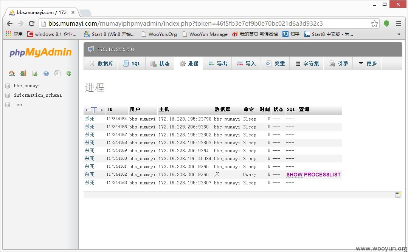The height and width of the screenshot is (252, 408).
Task: Kill process 117344158 via 杀死 link
Action: (90, 143)
